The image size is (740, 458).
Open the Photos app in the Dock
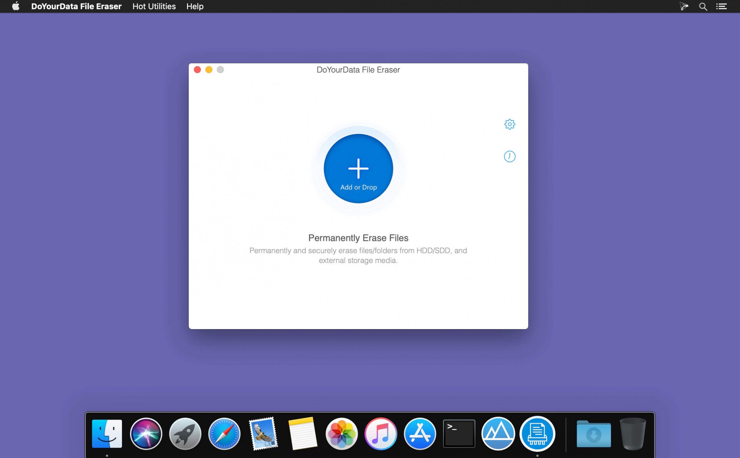click(341, 434)
